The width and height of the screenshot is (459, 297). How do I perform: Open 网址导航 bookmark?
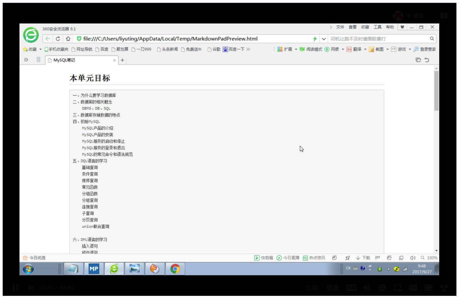[x=82, y=49]
